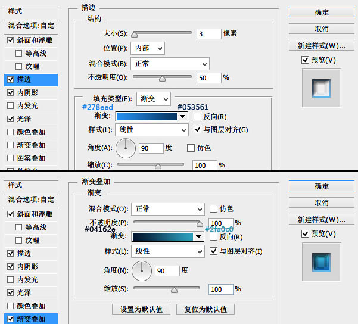Click the blue stroke gradient swatch

(147, 117)
